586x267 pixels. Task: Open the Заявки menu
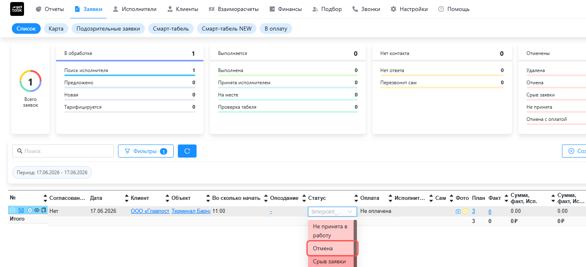click(88, 9)
